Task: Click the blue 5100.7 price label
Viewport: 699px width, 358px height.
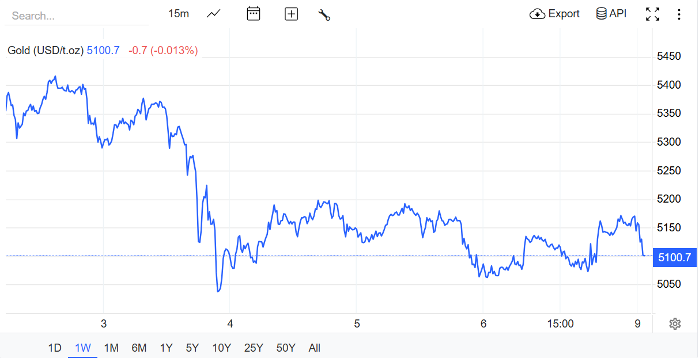Action: point(674,257)
